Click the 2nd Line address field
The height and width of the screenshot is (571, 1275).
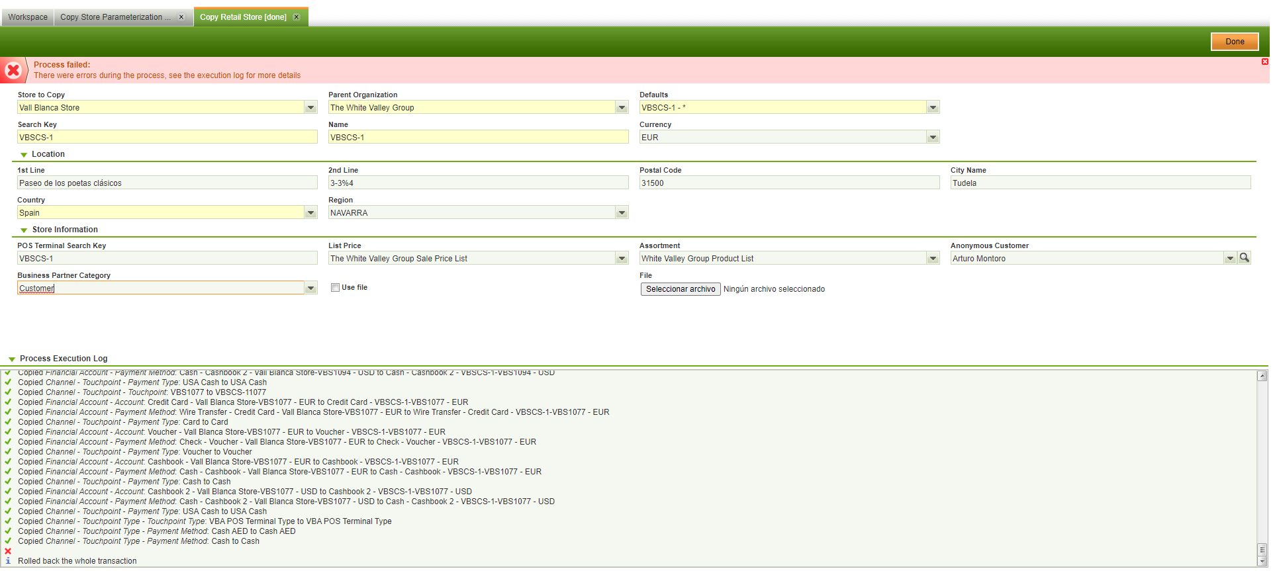tap(479, 183)
